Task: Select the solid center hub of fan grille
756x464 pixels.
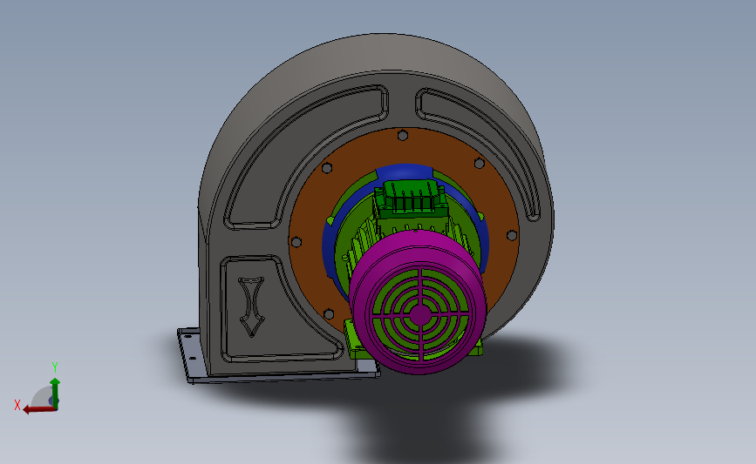Action: pos(419,315)
